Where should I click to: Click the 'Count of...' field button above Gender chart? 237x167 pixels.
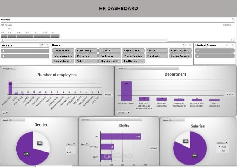coord(13,120)
